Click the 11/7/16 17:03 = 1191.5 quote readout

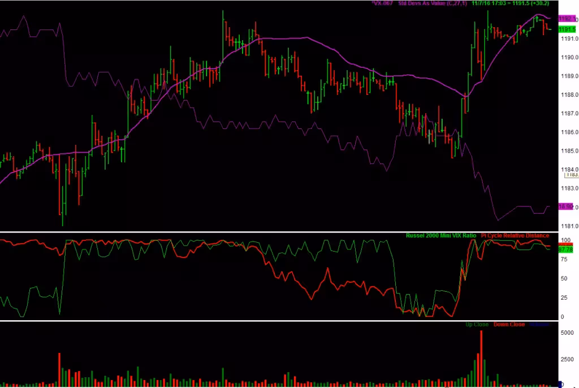pos(511,3)
